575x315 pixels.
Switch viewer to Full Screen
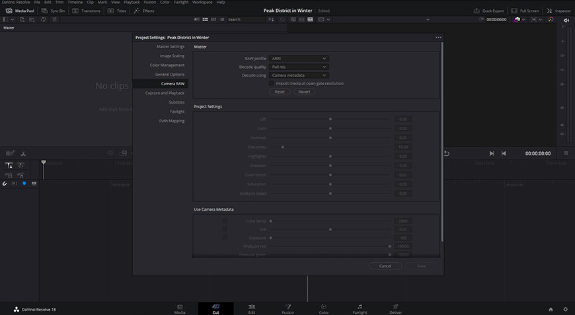(x=525, y=11)
